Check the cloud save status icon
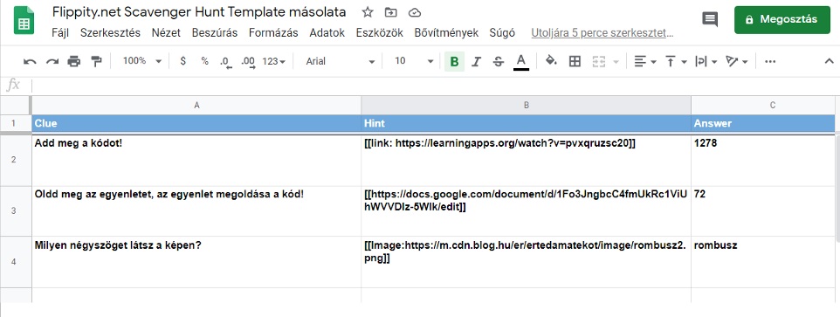 tap(415, 12)
